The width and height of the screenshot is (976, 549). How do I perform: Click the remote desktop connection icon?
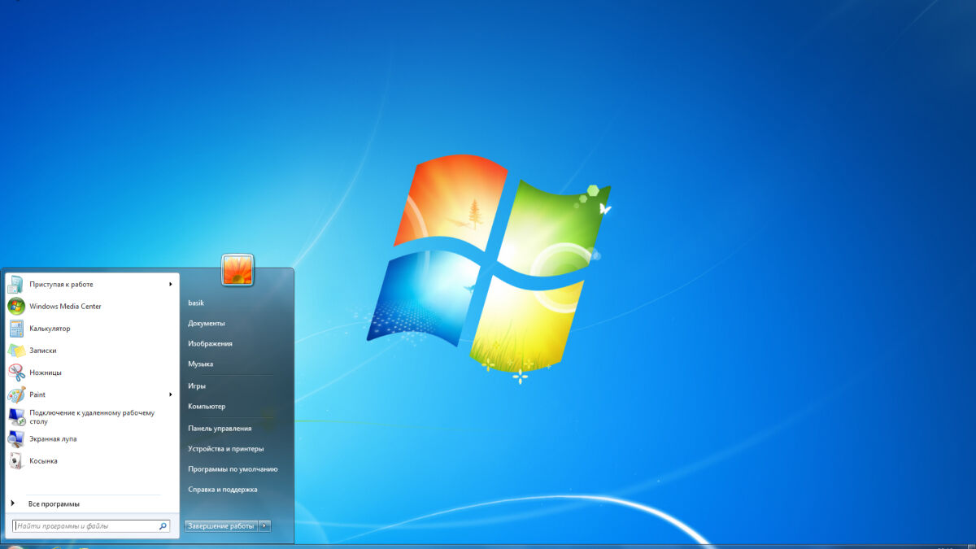click(16, 416)
